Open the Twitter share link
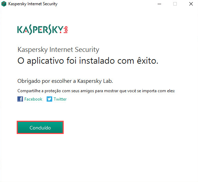198x182 pixels. (60, 99)
